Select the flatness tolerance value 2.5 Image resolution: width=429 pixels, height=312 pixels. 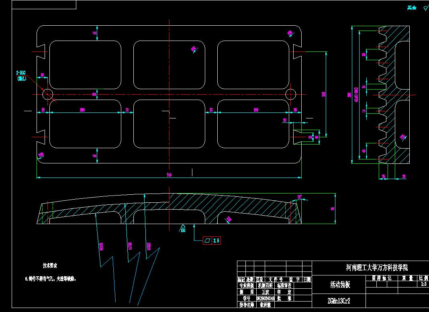tap(216, 241)
